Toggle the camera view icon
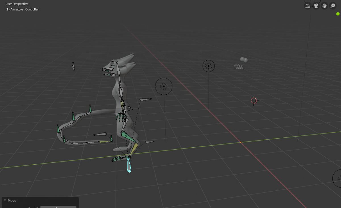341x208 pixels. tap(316, 6)
